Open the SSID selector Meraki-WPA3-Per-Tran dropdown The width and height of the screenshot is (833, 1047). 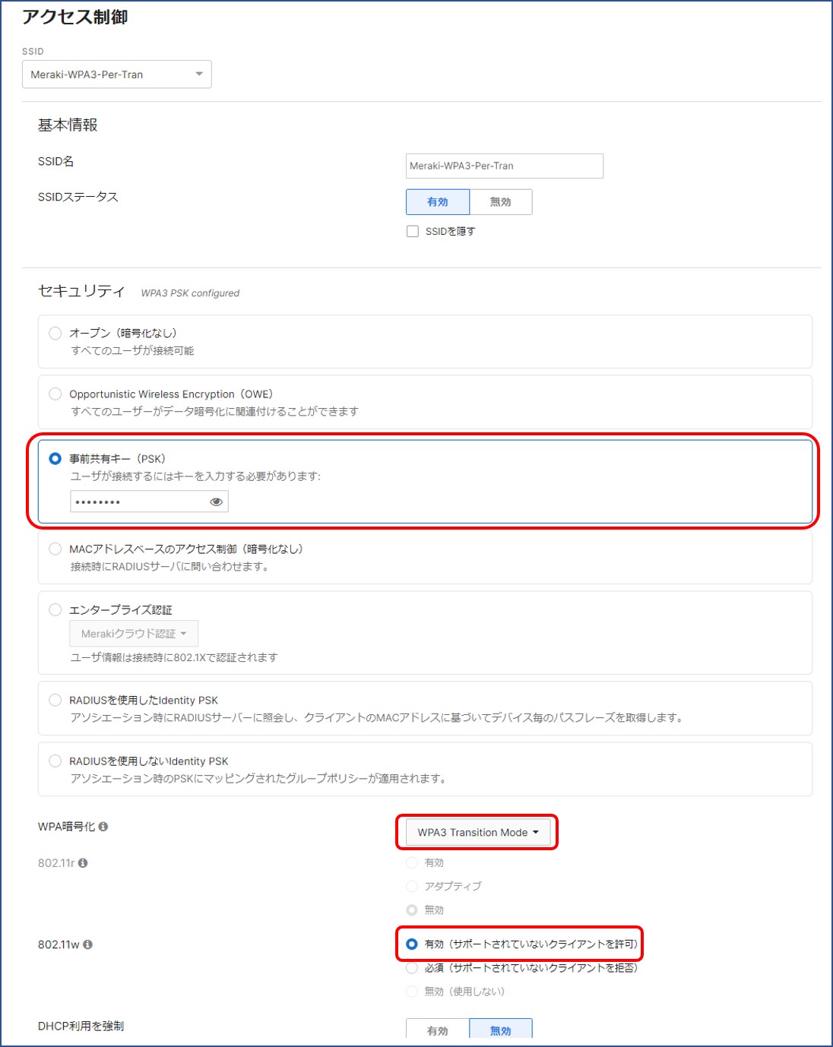tap(117, 74)
